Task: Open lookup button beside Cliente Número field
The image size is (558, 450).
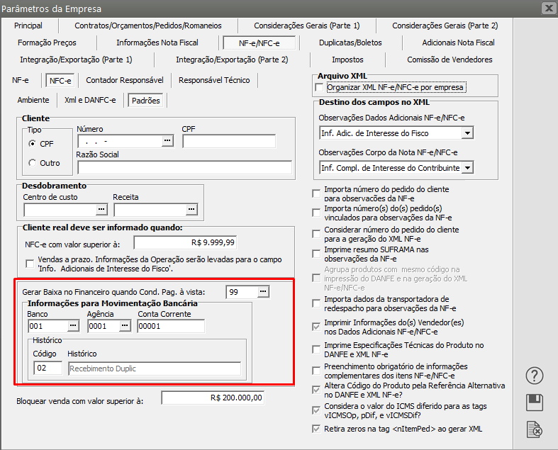Action: coord(167,141)
